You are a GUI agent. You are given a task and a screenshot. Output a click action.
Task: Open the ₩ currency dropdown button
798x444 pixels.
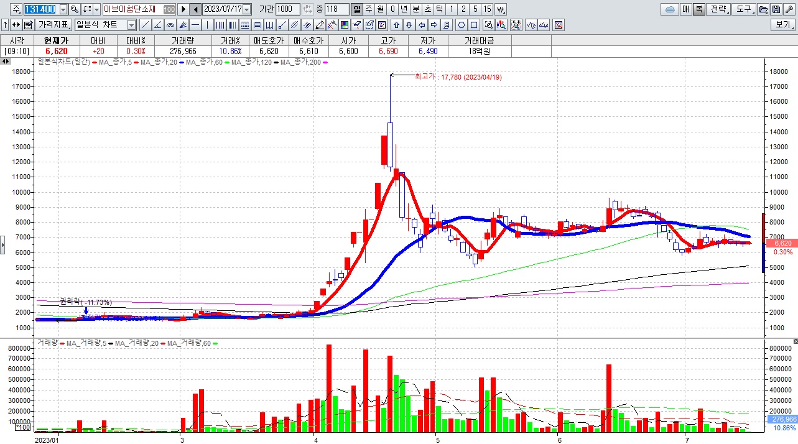point(501,9)
